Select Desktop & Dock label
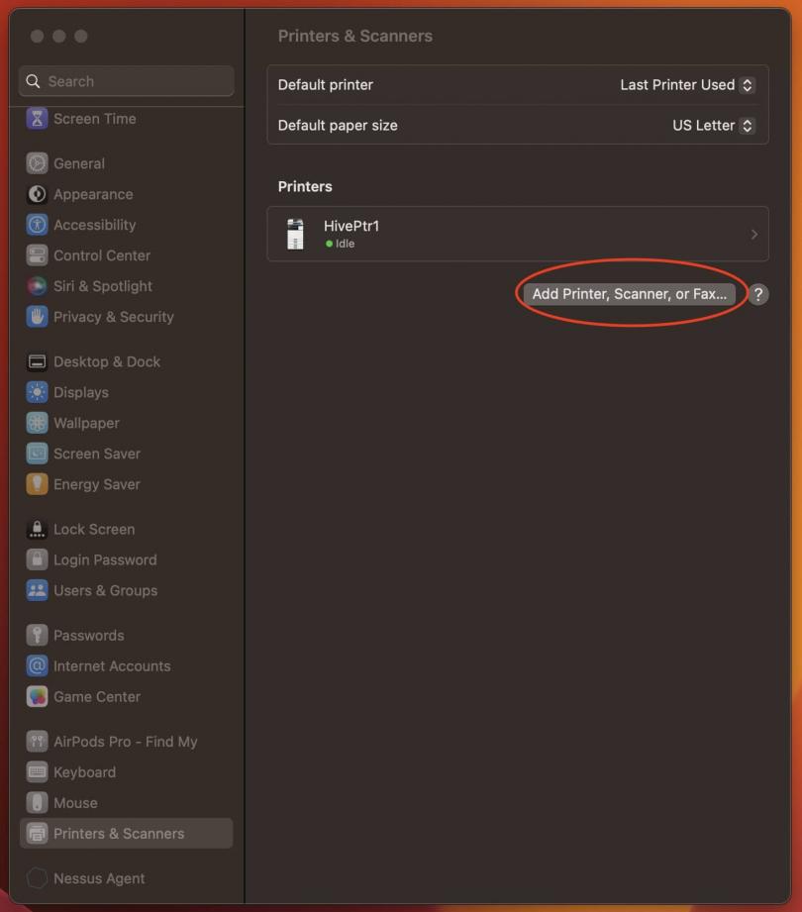 coord(107,361)
